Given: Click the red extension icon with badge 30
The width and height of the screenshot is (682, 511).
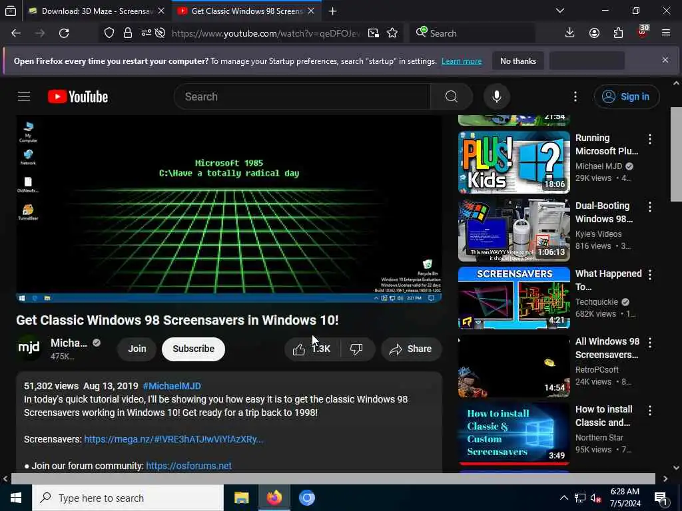Looking at the screenshot, I should pyautogui.click(x=643, y=32).
